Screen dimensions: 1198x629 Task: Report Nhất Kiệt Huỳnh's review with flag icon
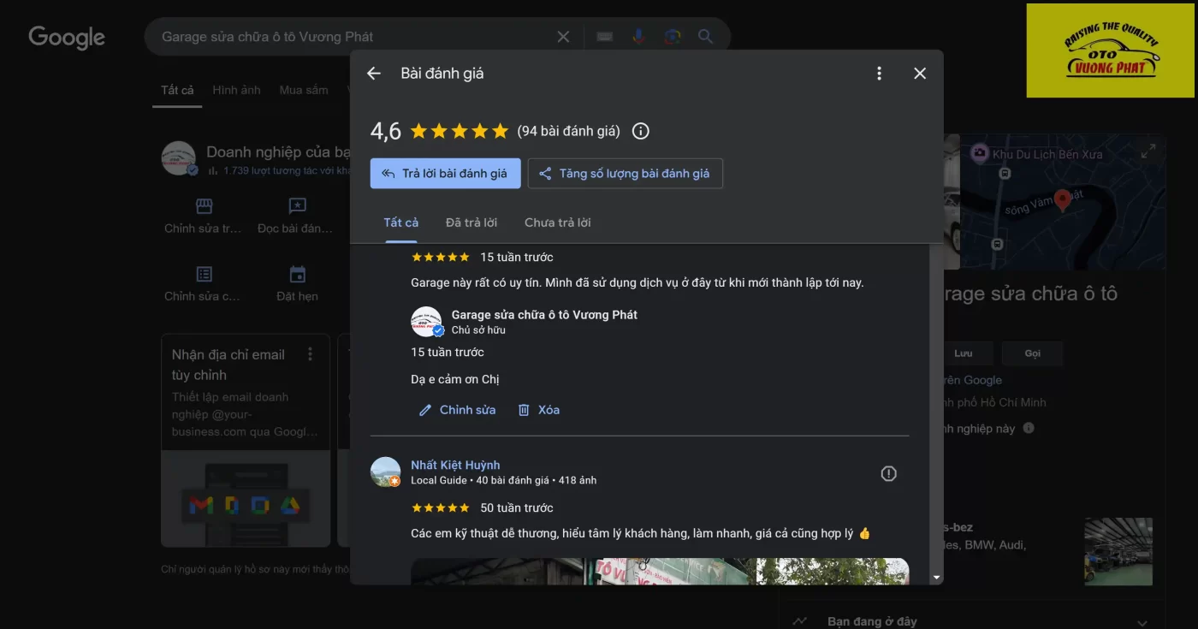coord(889,473)
